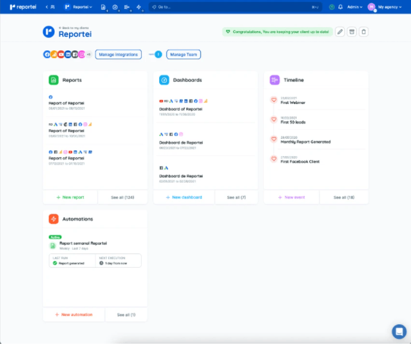Click the archive client icon
The image size is (411, 345).
click(x=352, y=32)
